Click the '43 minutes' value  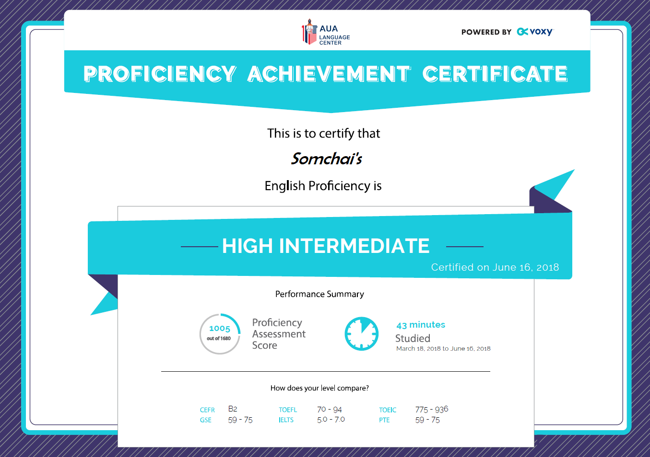click(x=421, y=325)
